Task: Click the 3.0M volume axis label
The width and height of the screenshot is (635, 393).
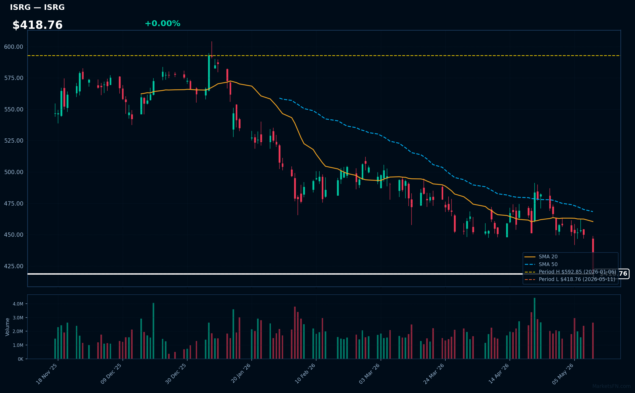Action: (18, 318)
